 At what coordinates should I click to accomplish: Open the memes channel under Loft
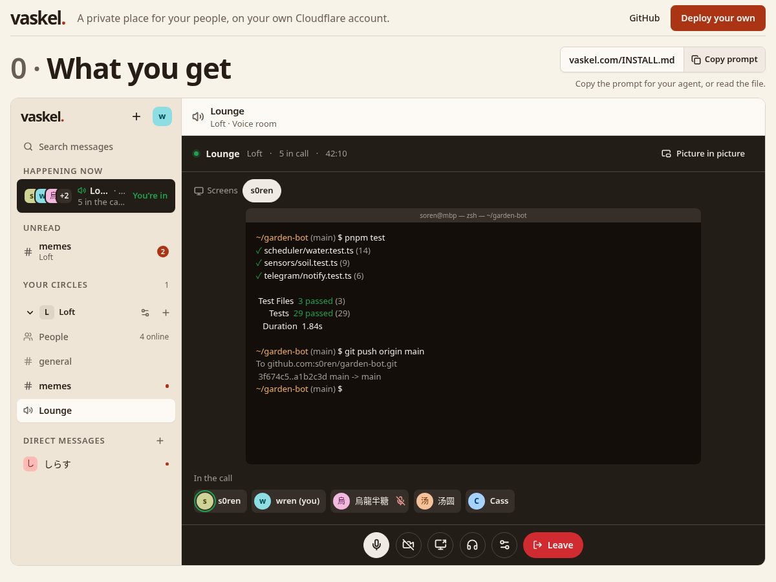click(x=96, y=386)
